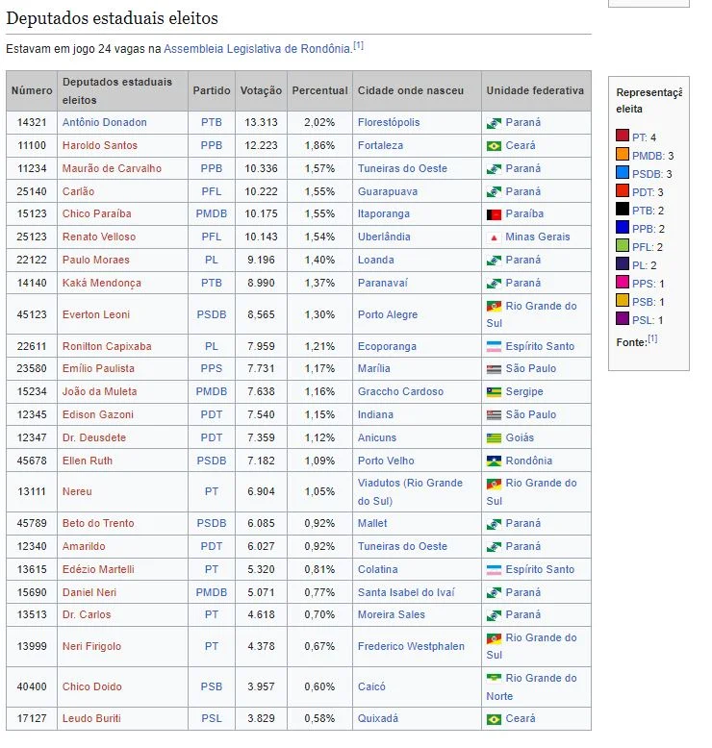Click the PSL party link for Leudo Buriti
The height and width of the screenshot is (748, 712).
point(211,719)
